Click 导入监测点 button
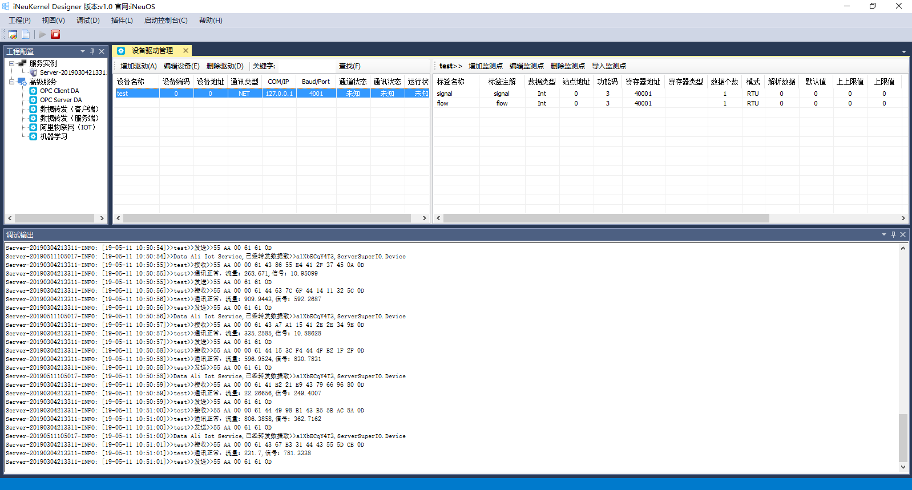Screen dimensions: 912x490 [608, 66]
